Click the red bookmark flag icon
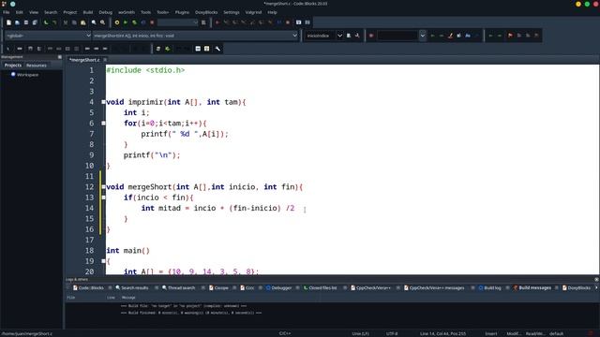This screenshot has height=337, width=600. tap(510, 36)
